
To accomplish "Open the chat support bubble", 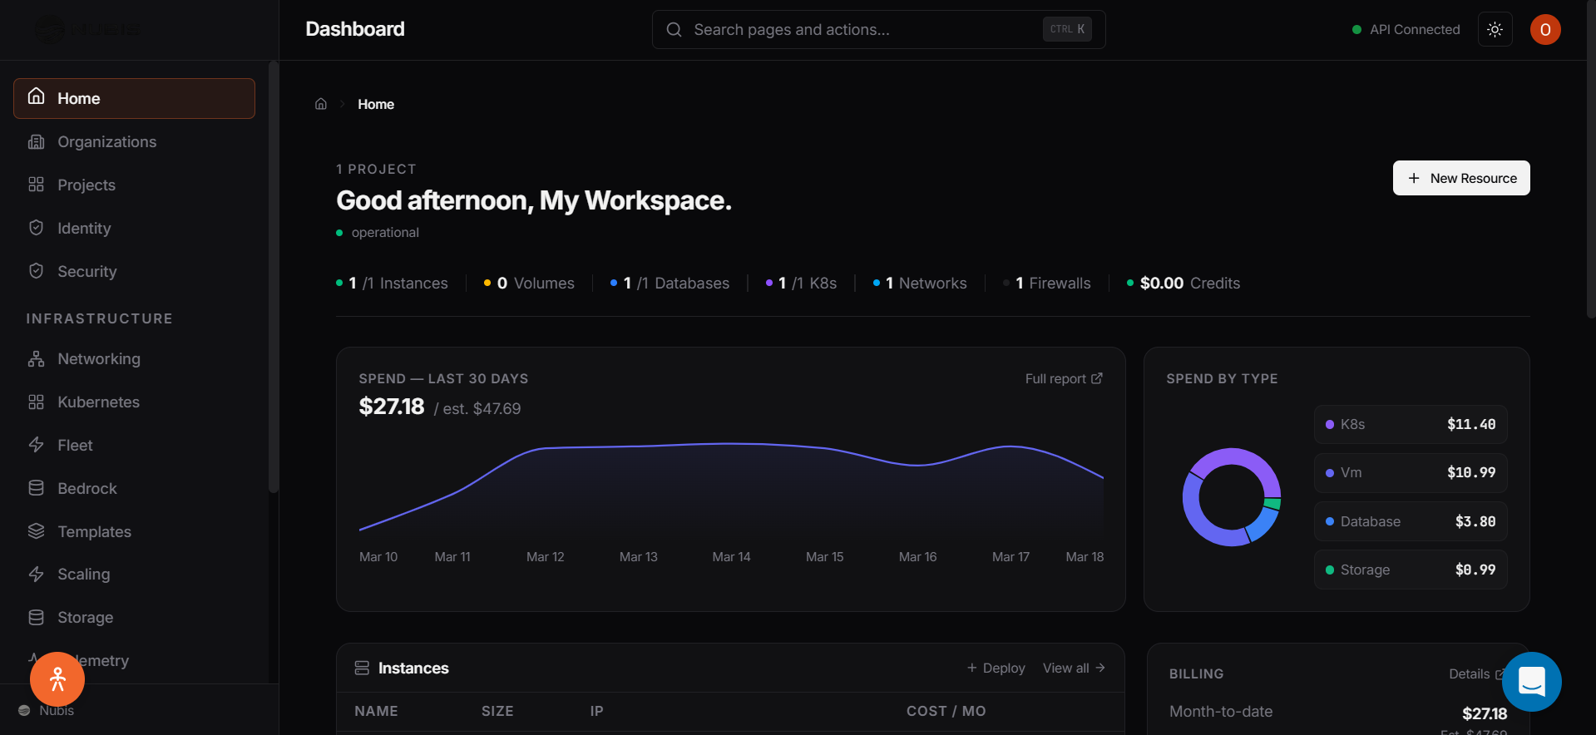I will [x=1531, y=682].
